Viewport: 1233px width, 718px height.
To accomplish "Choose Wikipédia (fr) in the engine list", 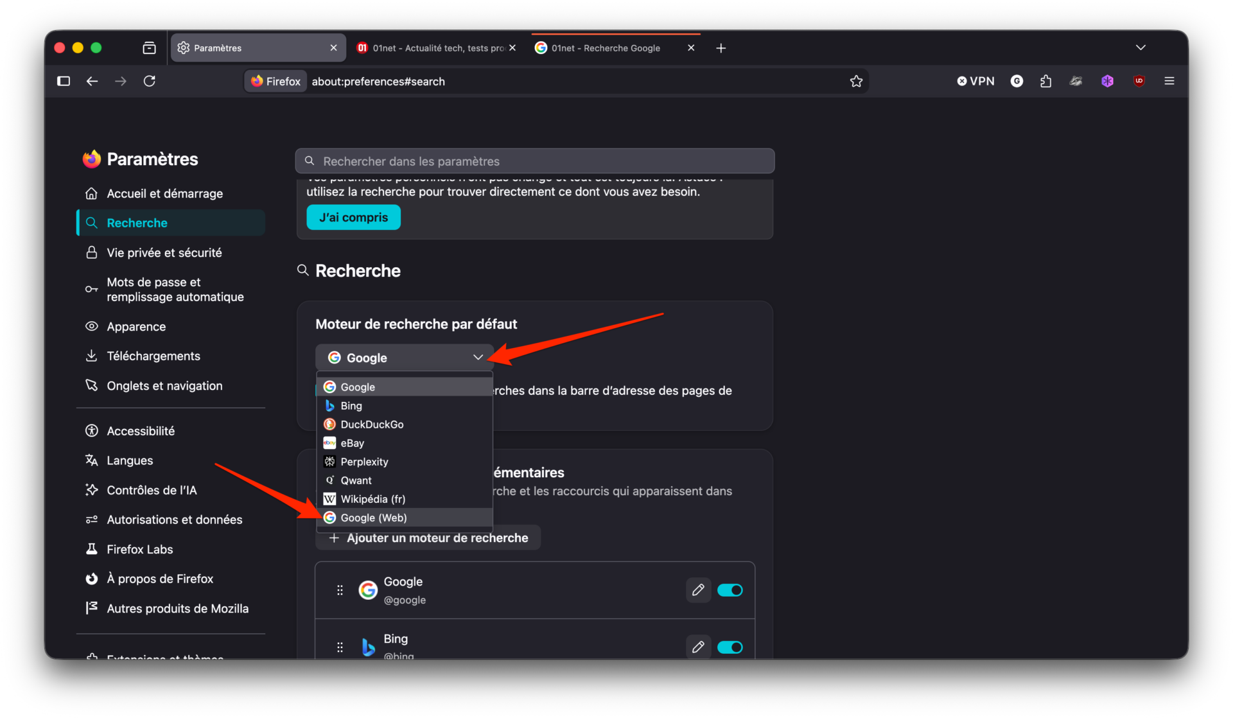I will (x=405, y=499).
